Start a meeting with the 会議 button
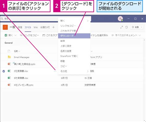Viewport: 146px width, 122px height. [x=135, y=27]
